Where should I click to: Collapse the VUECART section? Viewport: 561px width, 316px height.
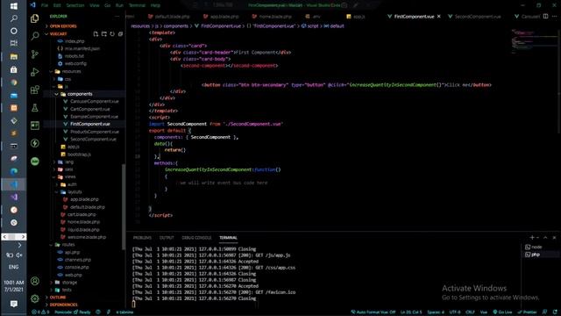coord(58,34)
